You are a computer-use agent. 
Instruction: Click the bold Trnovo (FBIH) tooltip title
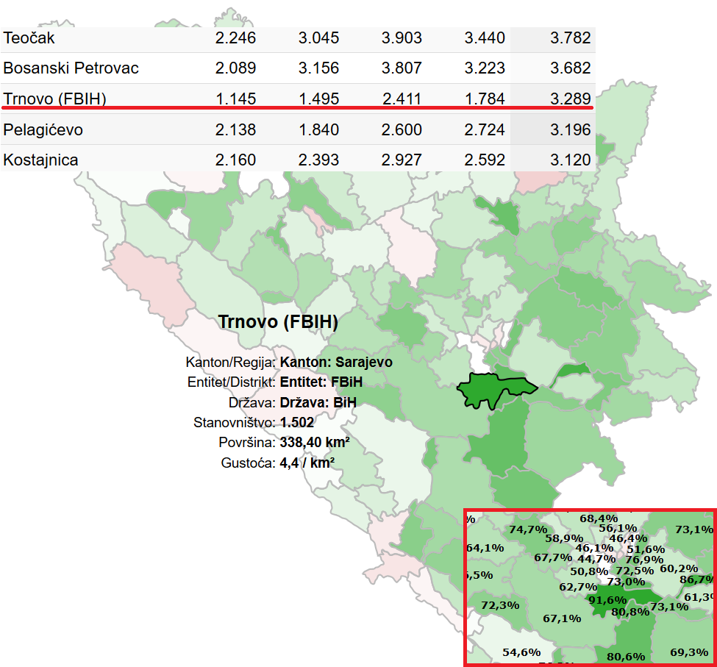pyautogui.click(x=278, y=322)
